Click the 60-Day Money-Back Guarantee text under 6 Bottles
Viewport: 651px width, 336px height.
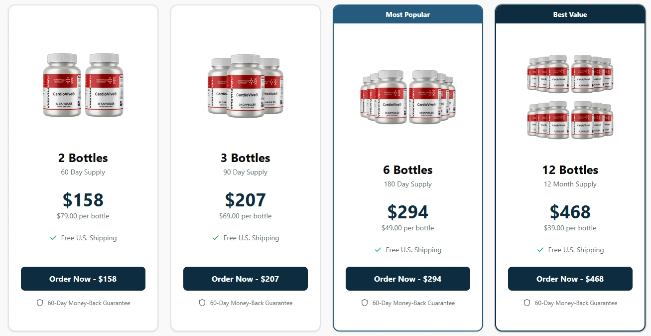pos(413,303)
